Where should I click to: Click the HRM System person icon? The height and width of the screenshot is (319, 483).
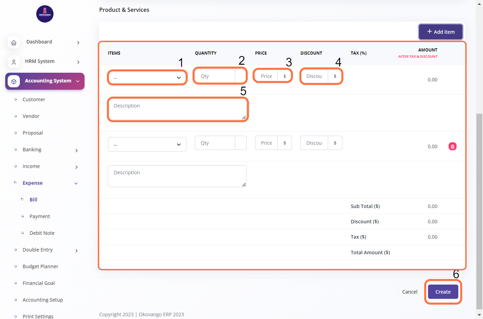14,62
